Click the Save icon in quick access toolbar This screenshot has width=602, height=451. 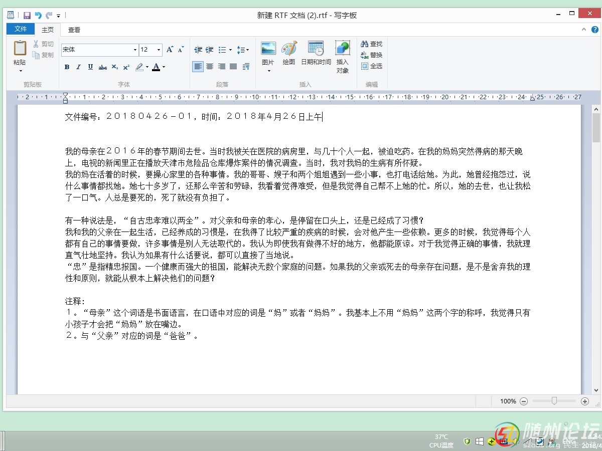(27, 16)
